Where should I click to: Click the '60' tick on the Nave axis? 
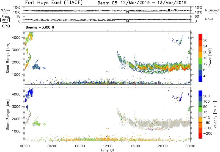pyautogui.click(x=197, y=16)
